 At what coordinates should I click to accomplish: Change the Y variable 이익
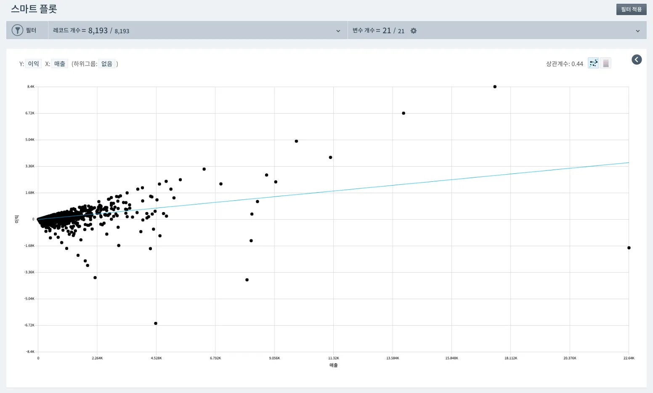tap(33, 64)
